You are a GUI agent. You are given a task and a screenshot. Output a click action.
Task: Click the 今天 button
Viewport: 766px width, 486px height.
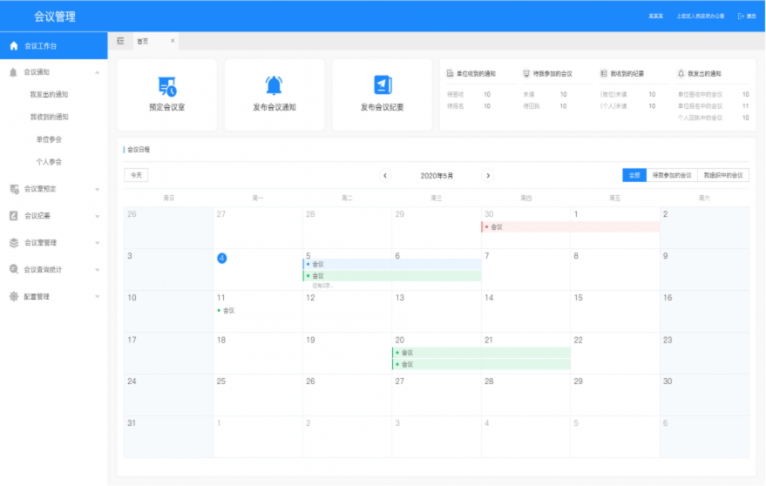[x=136, y=175]
